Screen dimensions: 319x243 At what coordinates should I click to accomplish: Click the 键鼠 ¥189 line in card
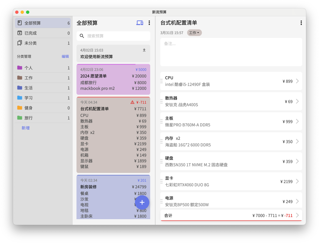(113, 166)
